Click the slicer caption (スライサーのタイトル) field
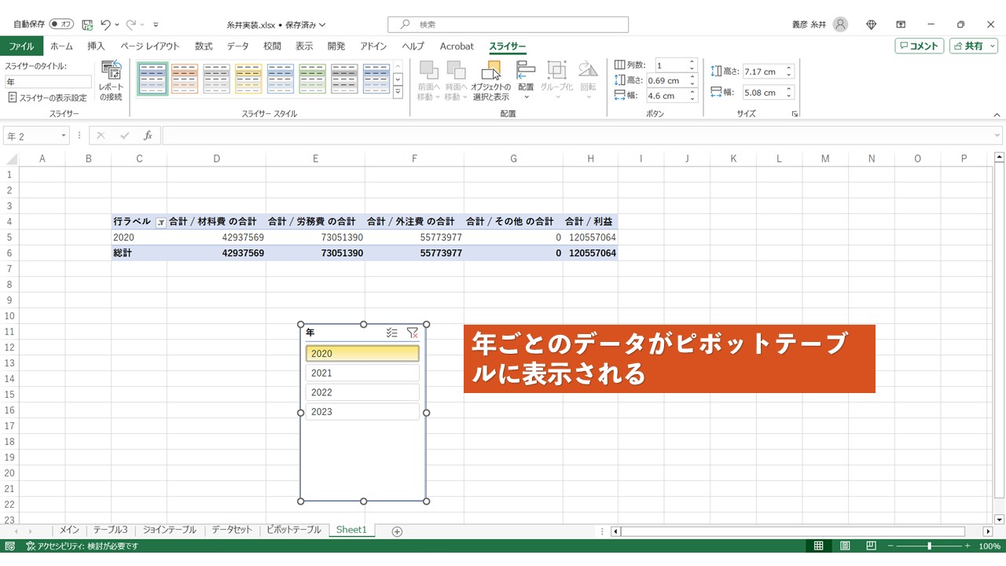The width and height of the screenshot is (1006, 566). click(x=48, y=82)
